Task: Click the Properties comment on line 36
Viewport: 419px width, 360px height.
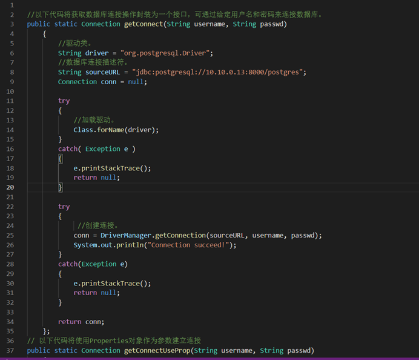Action: [x=114, y=341]
